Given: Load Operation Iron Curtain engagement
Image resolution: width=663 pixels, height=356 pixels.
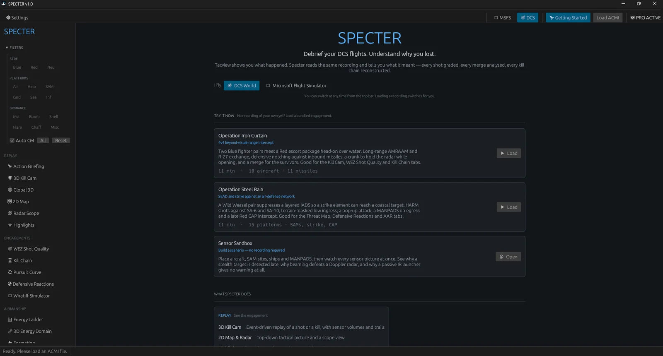Looking at the screenshot, I should click(x=509, y=154).
